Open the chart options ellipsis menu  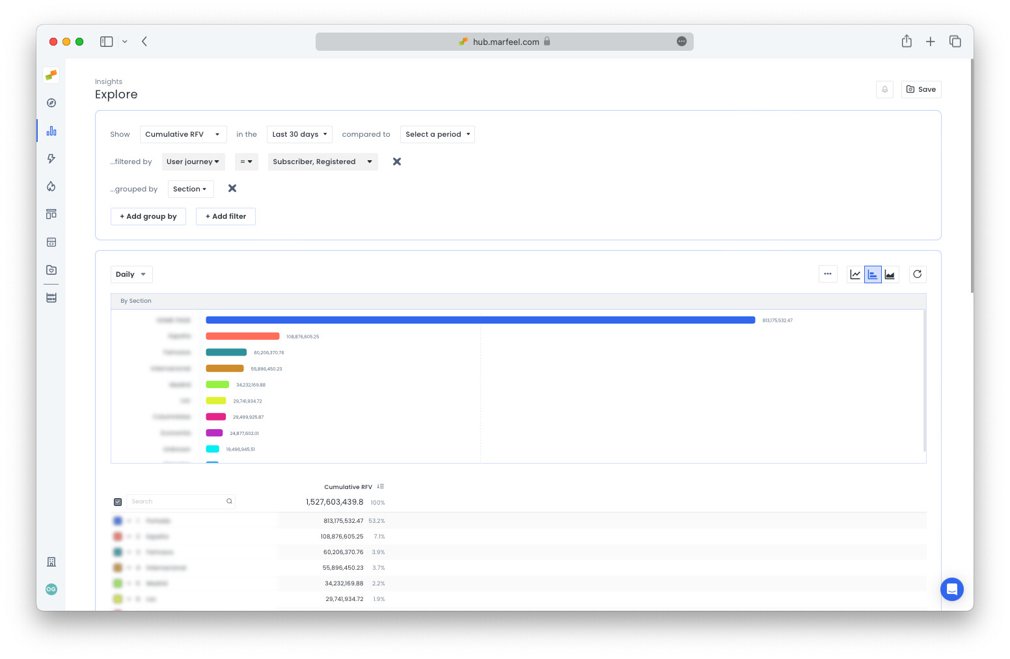[x=828, y=274]
